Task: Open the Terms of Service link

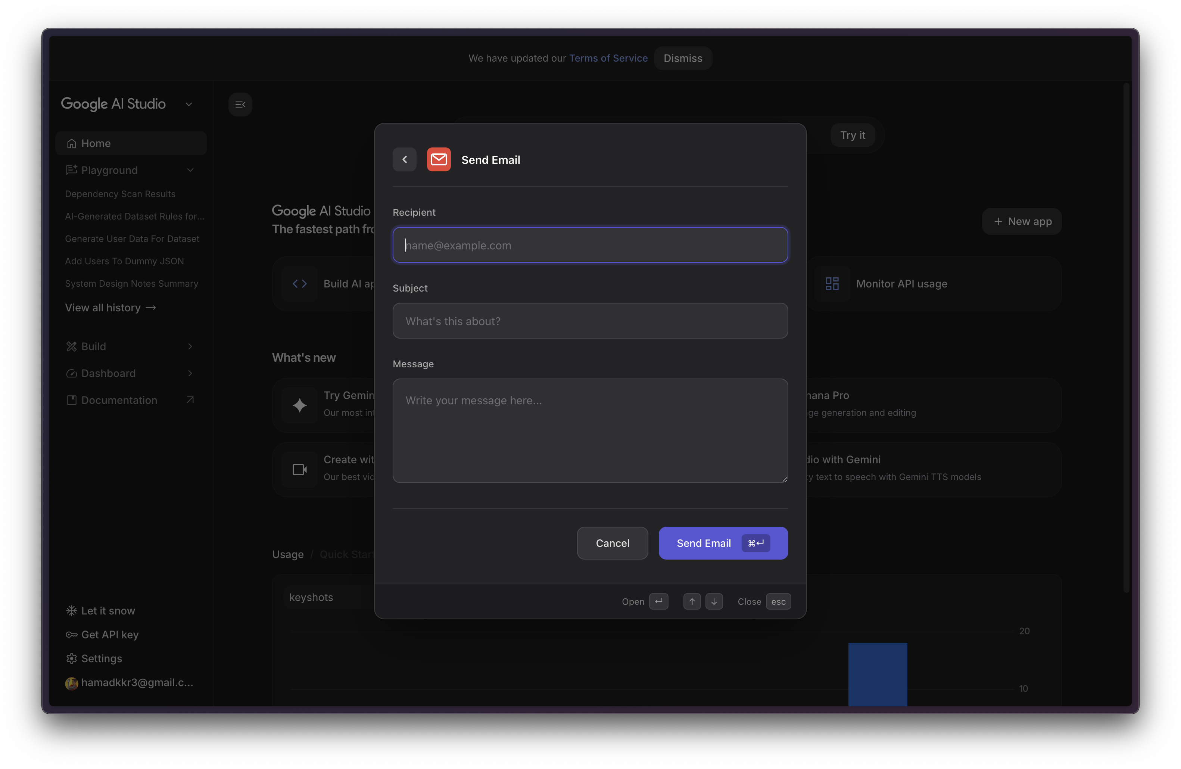Action: coord(608,58)
